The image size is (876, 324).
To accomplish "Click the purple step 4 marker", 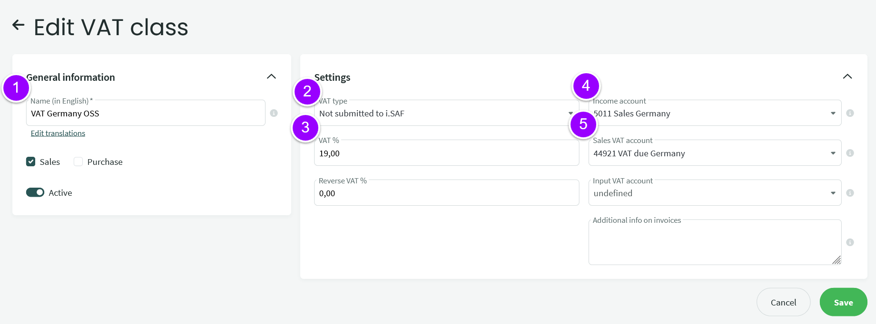I will (586, 86).
